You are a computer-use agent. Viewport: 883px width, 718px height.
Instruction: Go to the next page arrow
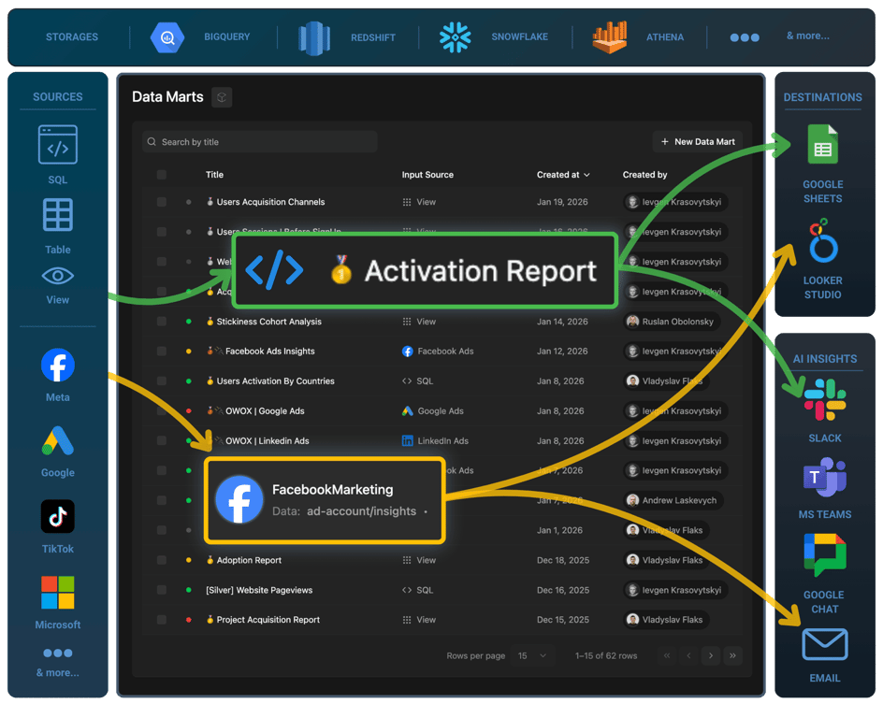[x=711, y=656]
